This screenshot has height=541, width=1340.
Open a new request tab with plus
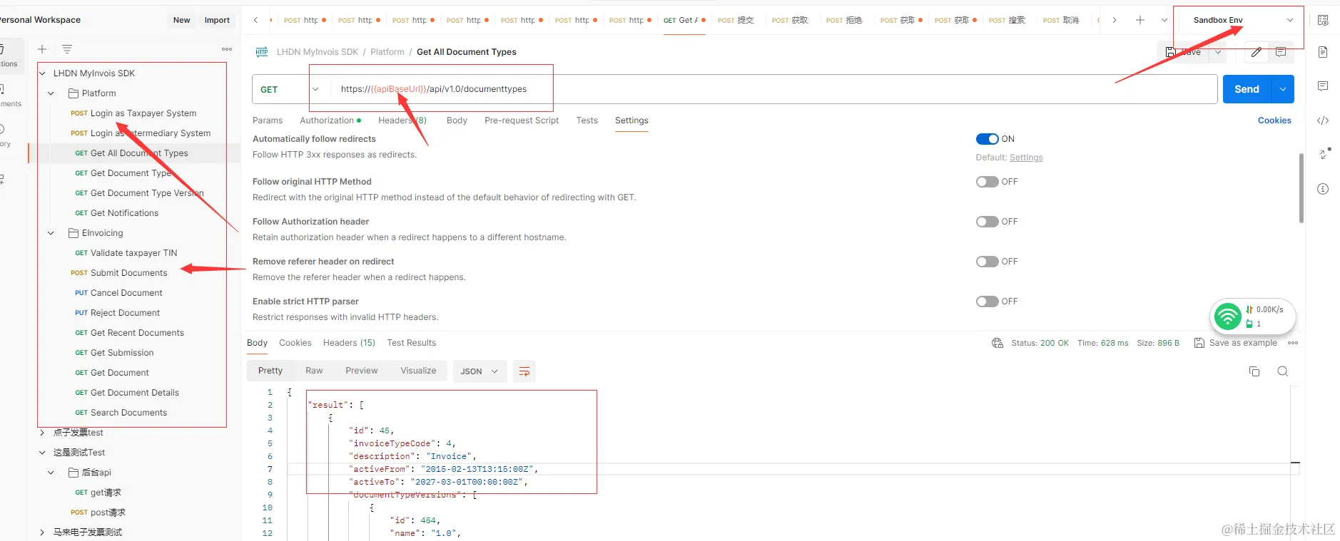(x=1140, y=20)
